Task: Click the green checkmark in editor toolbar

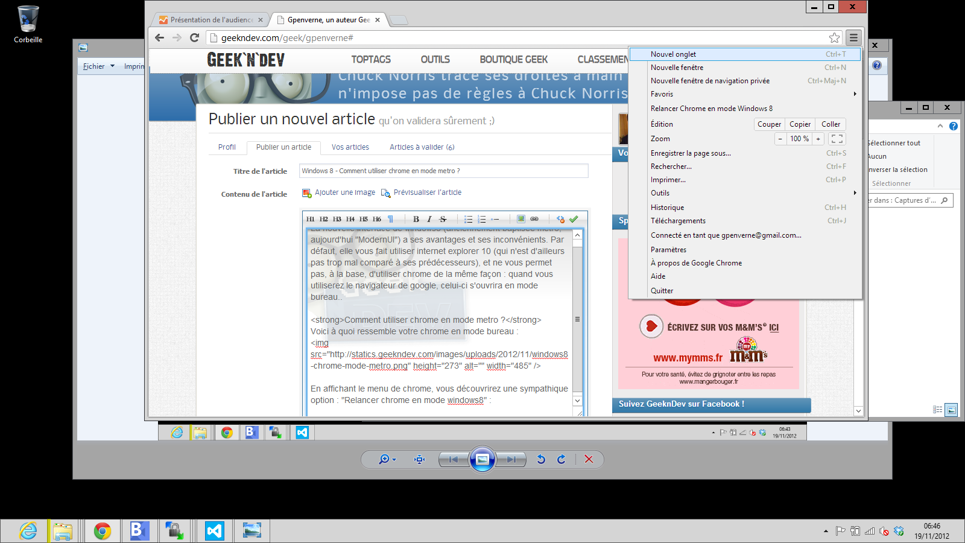Action: (x=574, y=219)
